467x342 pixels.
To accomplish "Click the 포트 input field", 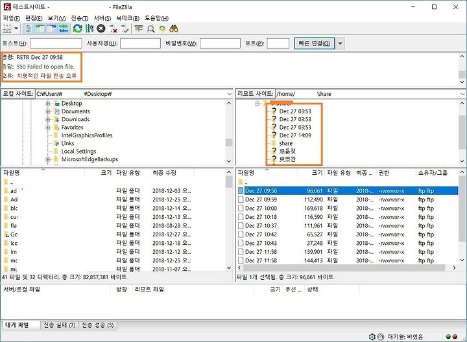I will pos(278,43).
